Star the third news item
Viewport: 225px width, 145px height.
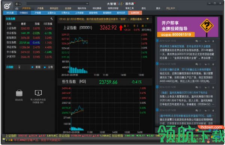(213, 87)
